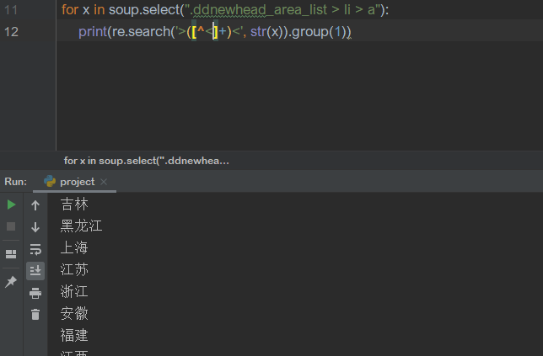Image resolution: width=543 pixels, height=356 pixels.
Task: Click the group(1) call in line 12
Action: [320, 32]
